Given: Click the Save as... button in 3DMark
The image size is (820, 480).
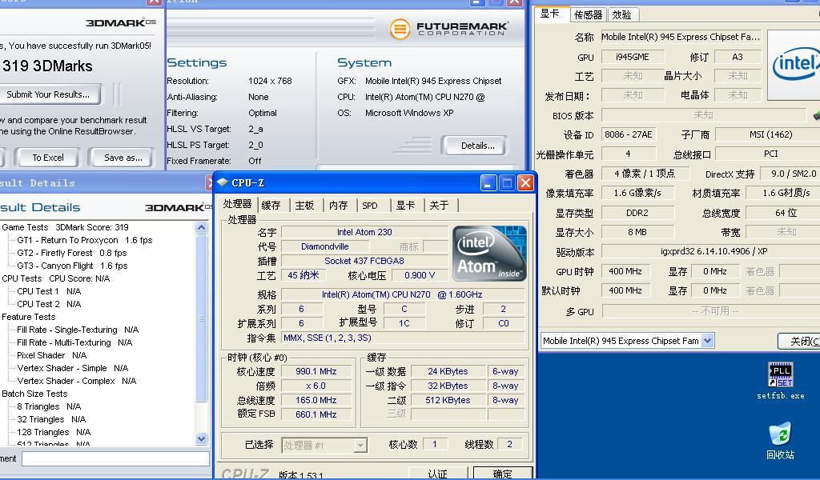Looking at the screenshot, I should coord(123,158).
